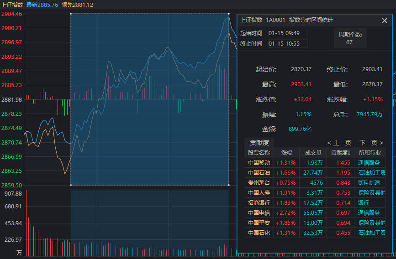Sort by 涨幅 column header
This screenshot has width=396, height=259.
286,153
